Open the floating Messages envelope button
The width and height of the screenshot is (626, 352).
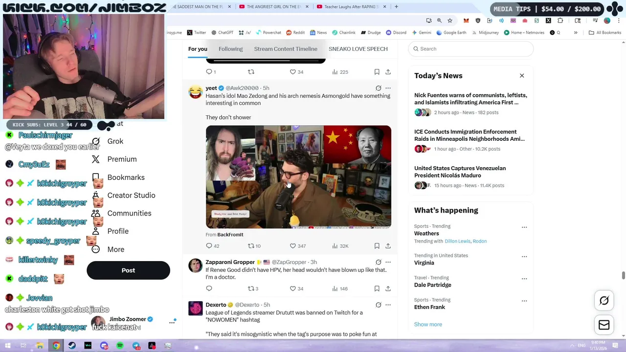(x=604, y=325)
